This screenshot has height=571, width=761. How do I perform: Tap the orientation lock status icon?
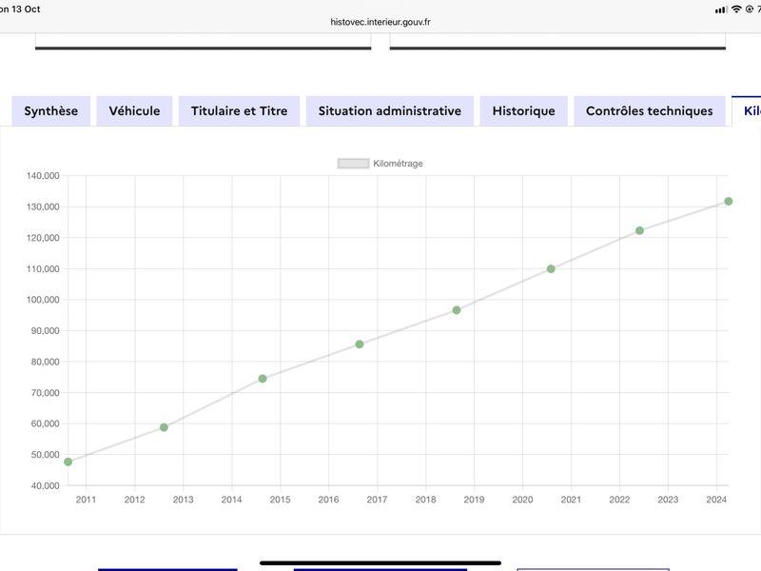[750, 9]
